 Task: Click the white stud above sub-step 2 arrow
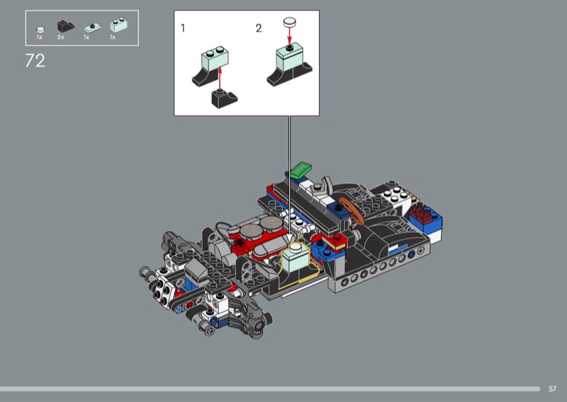pos(289,23)
